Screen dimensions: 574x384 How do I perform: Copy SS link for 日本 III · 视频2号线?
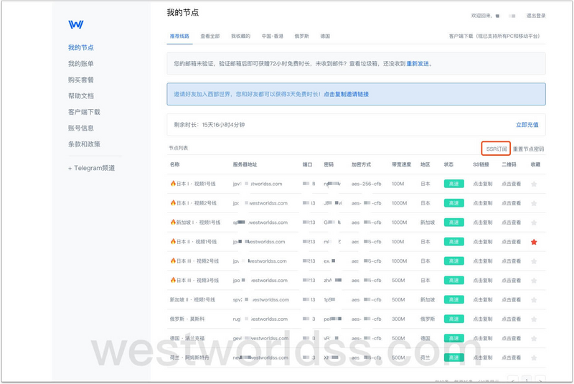click(x=482, y=261)
